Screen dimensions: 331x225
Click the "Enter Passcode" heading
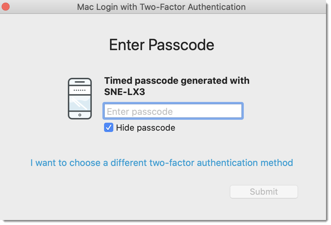coord(162,45)
